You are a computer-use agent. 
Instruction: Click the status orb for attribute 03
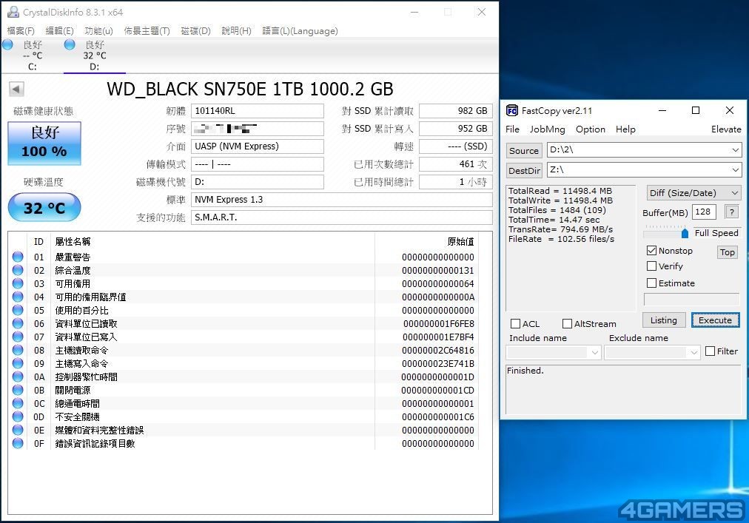click(18, 283)
